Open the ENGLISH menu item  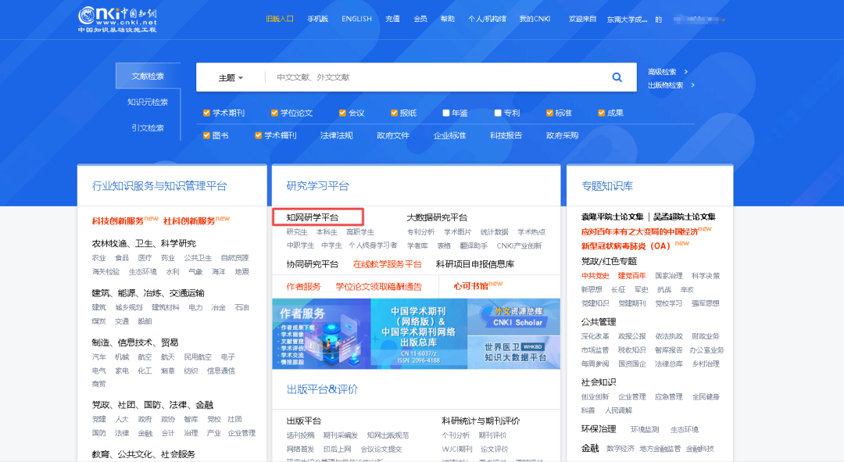(x=356, y=19)
